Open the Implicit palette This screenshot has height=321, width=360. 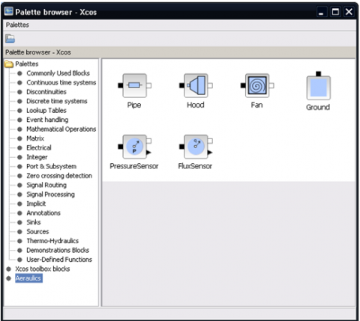point(36,204)
